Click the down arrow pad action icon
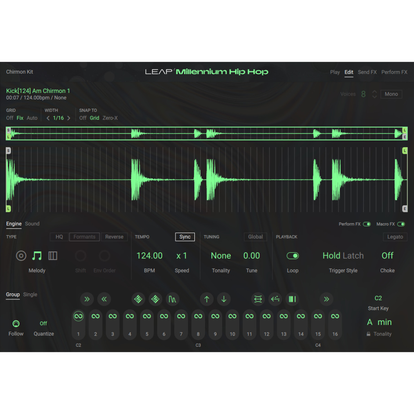 224,299
